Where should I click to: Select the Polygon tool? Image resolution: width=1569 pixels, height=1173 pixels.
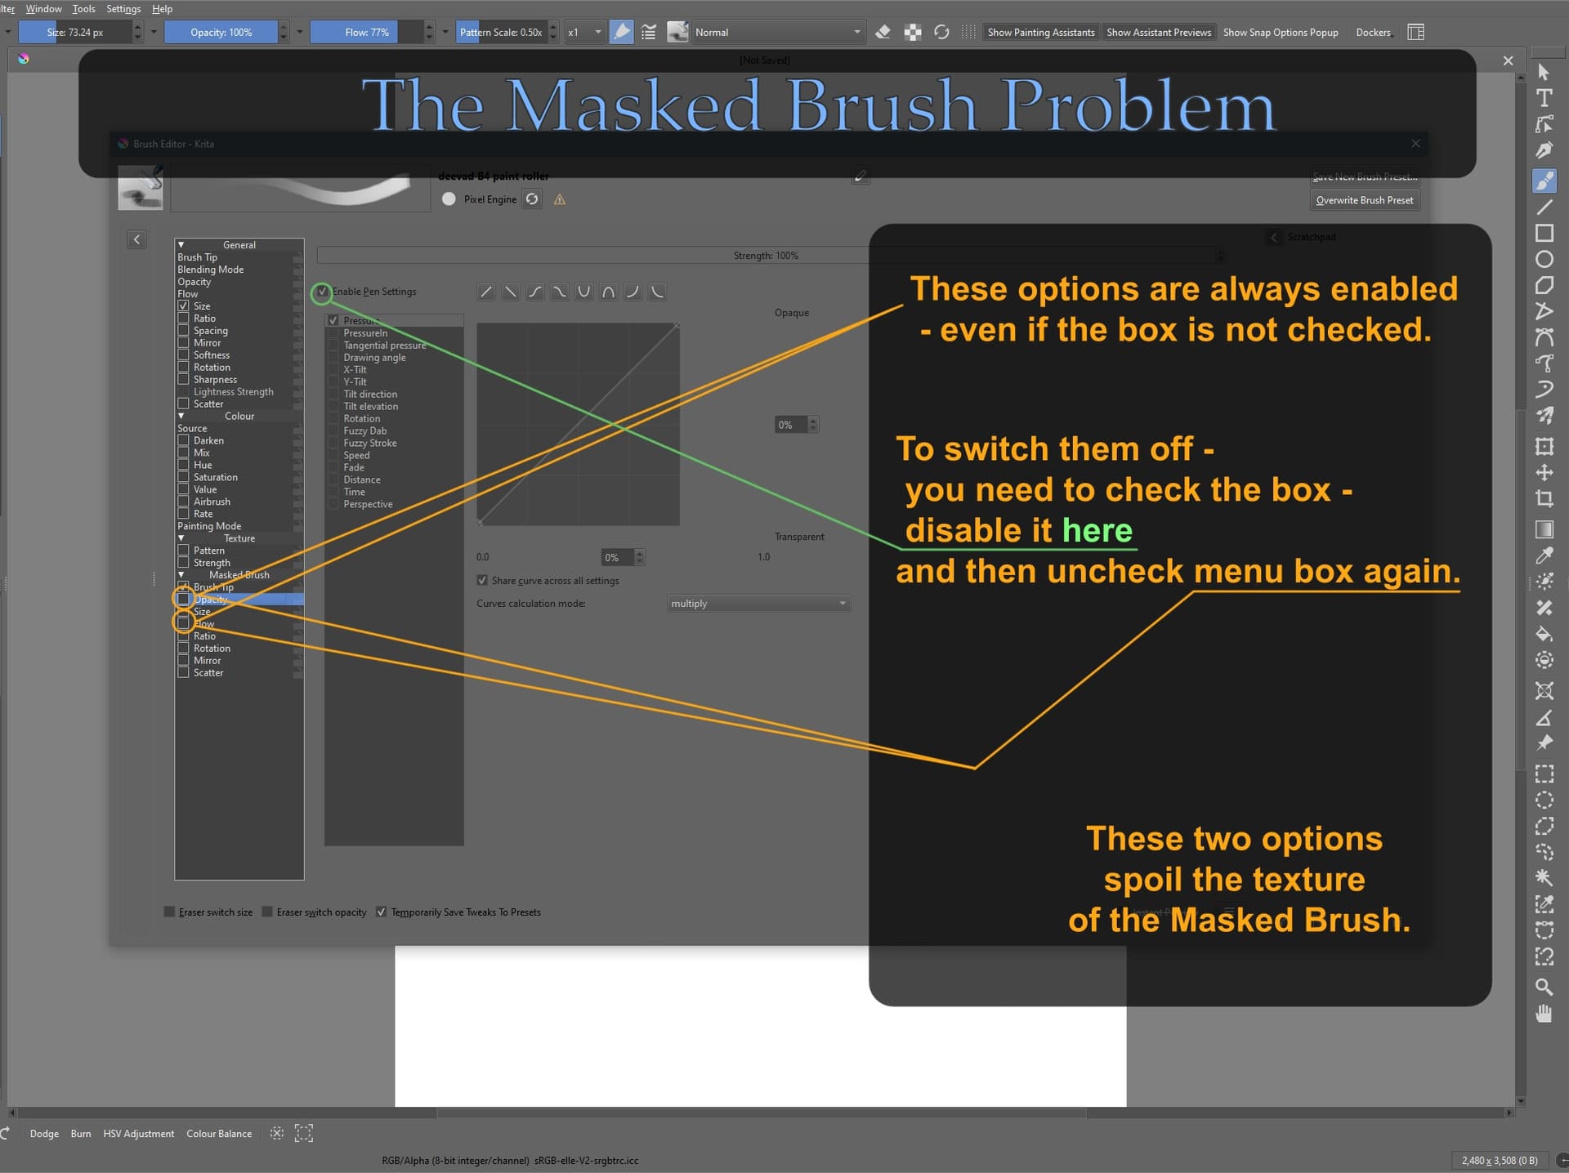pos(1544,285)
